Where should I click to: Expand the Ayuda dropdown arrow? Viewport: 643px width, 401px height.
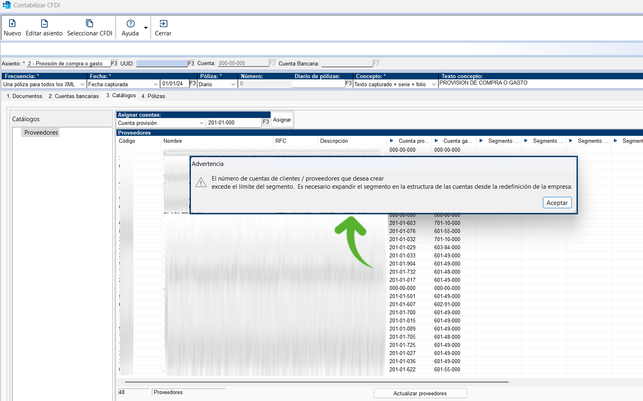coord(146,28)
